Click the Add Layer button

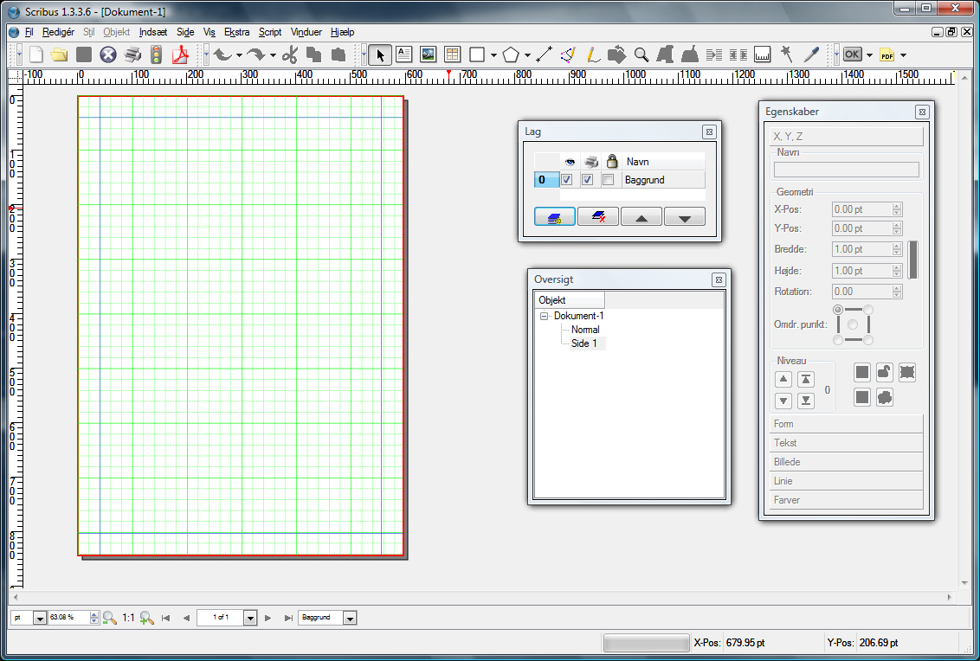(x=555, y=217)
